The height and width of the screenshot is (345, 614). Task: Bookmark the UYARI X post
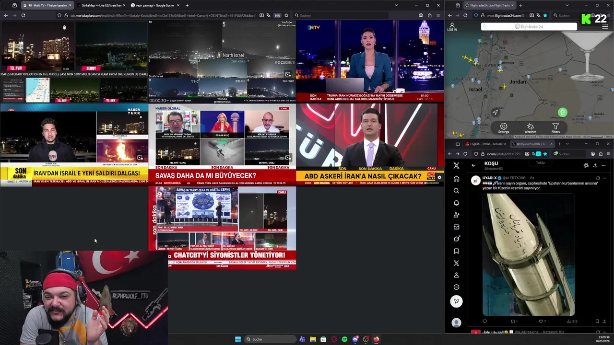tap(597, 321)
